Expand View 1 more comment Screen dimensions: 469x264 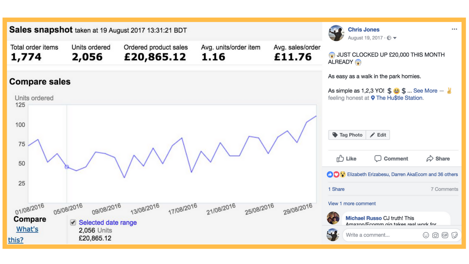coord(352,203)
